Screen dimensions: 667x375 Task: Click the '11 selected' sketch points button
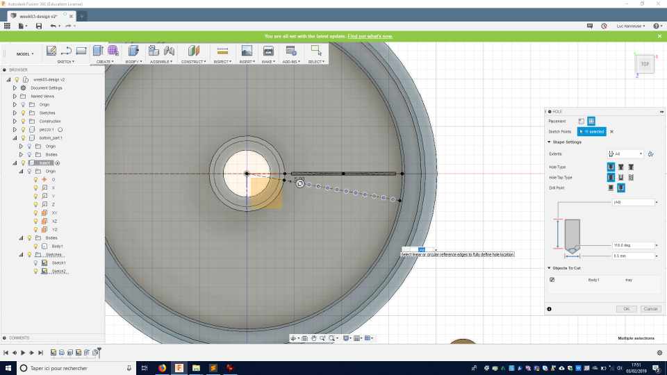point(592,132)
